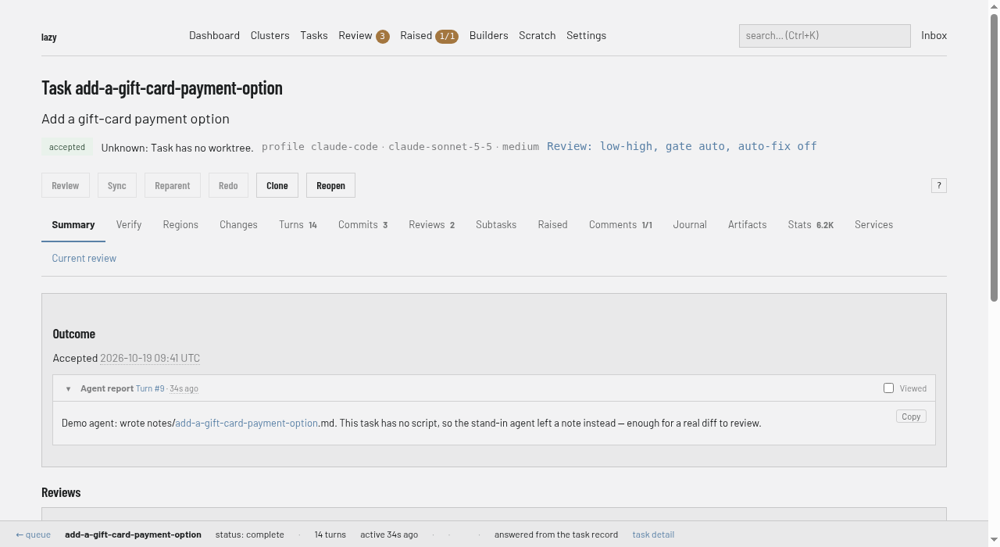1000x547 pixels.
Task: Copy the agent report text
Action: click(x=911, y=417)
